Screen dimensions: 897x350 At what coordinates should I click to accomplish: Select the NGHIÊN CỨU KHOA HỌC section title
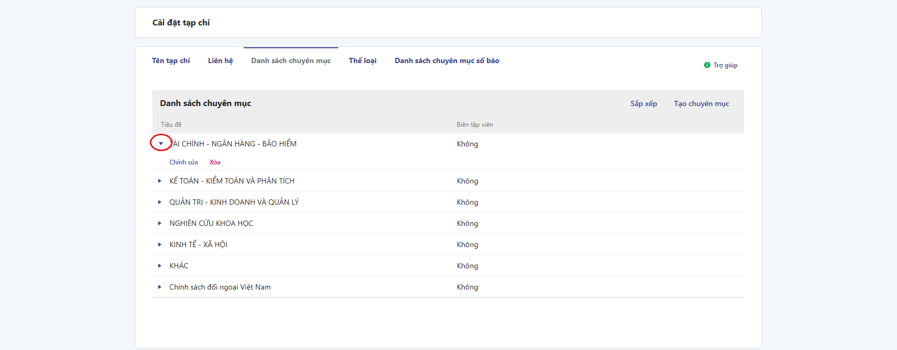tap(211, 223)
